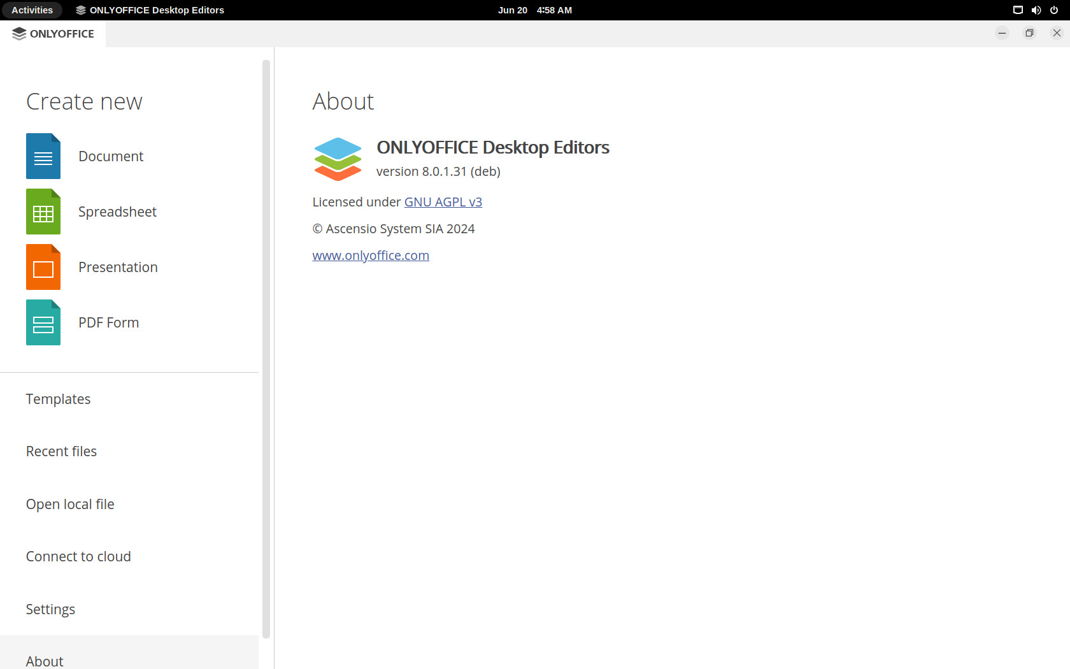Show the Recent files list
The width and height of the screenshot is (1070, 669).
(129, 451)
